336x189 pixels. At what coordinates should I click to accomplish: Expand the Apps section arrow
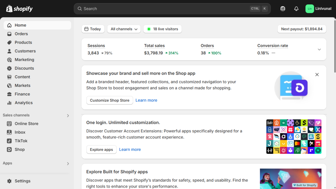tap(68, 164)
